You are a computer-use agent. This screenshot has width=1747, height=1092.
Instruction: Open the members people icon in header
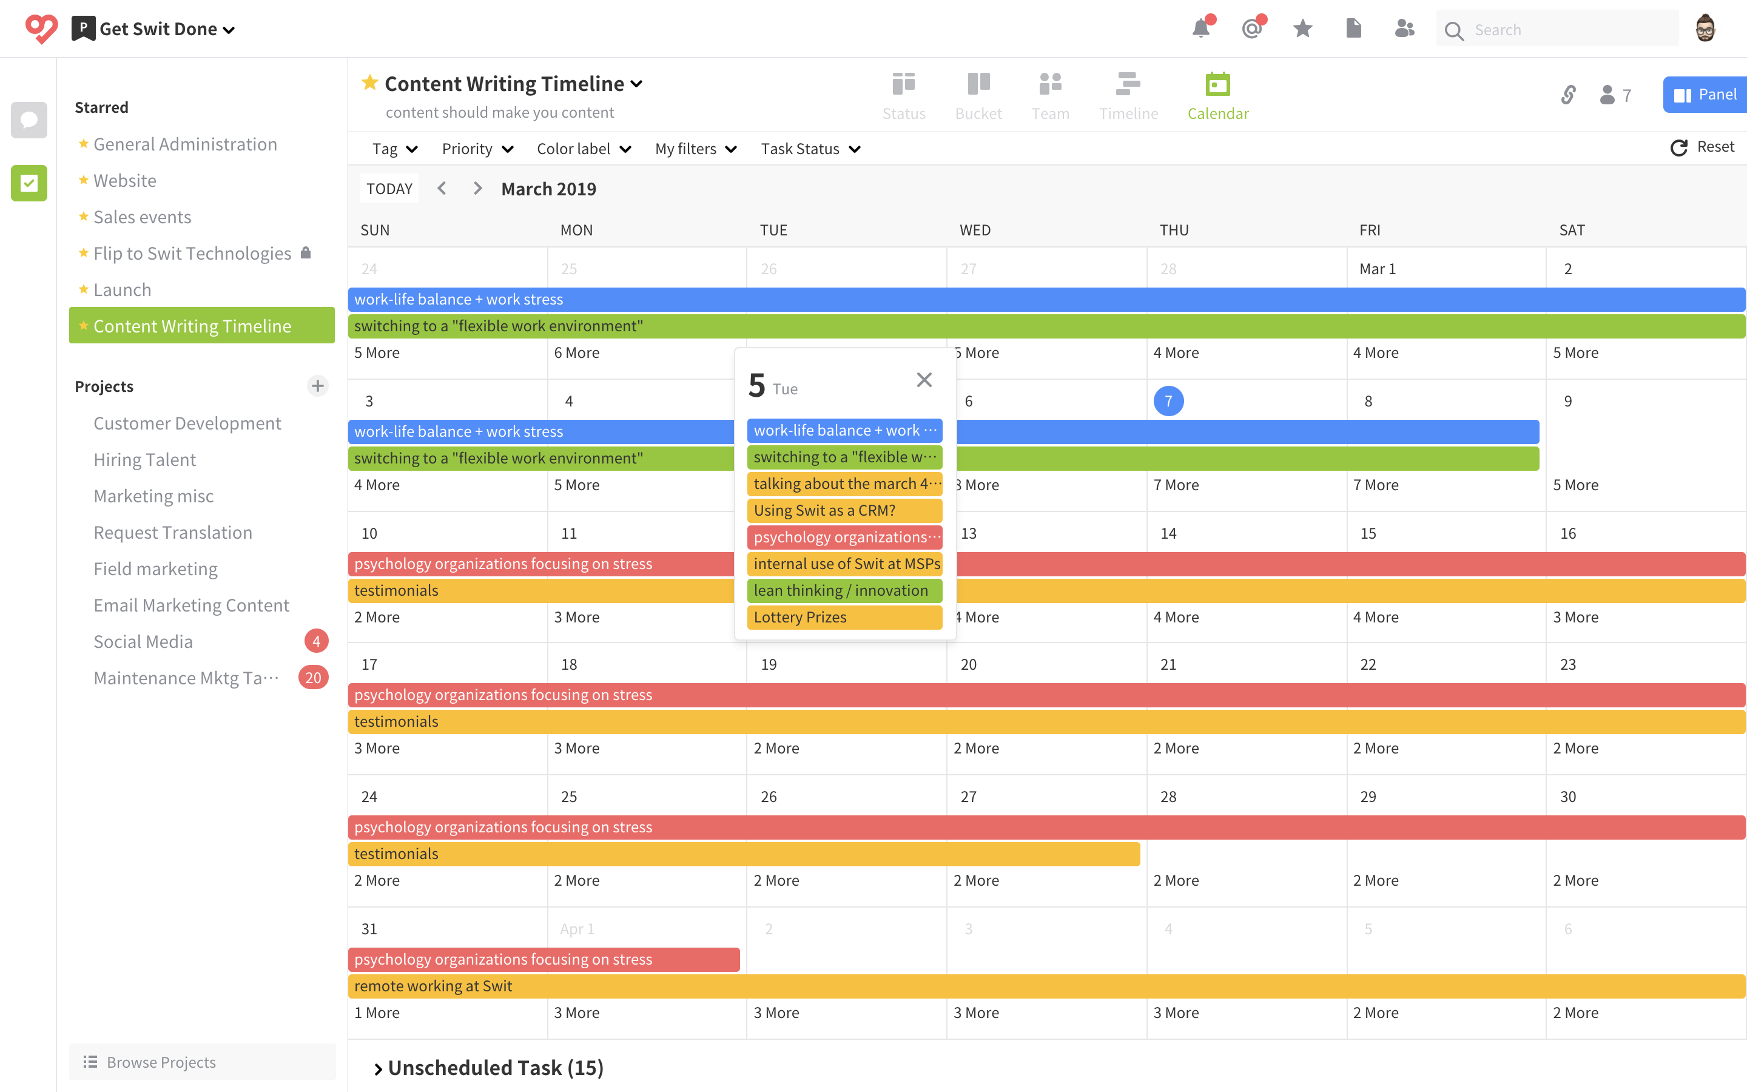(1404, 29)
